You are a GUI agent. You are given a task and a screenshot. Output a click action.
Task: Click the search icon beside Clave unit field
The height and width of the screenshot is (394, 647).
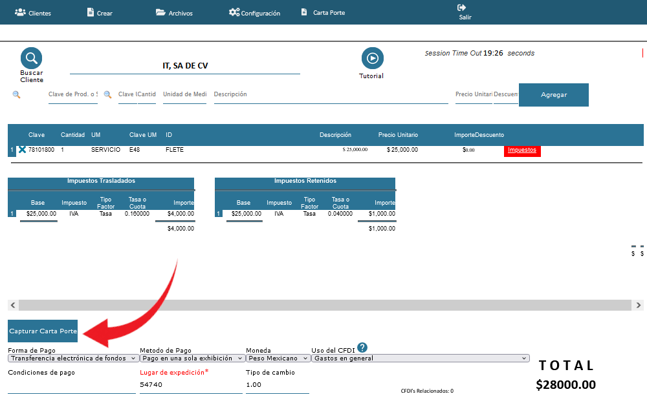108,94
